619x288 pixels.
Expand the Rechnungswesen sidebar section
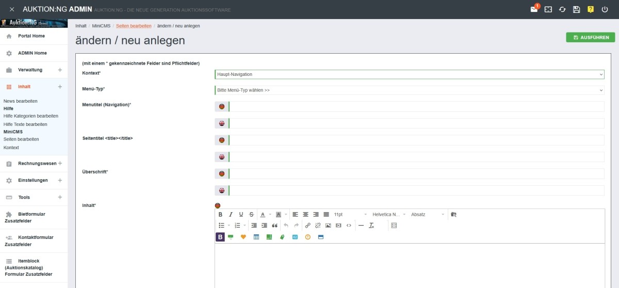click(60, 163)
